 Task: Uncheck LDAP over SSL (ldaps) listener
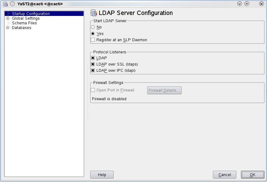[x=93, y=64]
